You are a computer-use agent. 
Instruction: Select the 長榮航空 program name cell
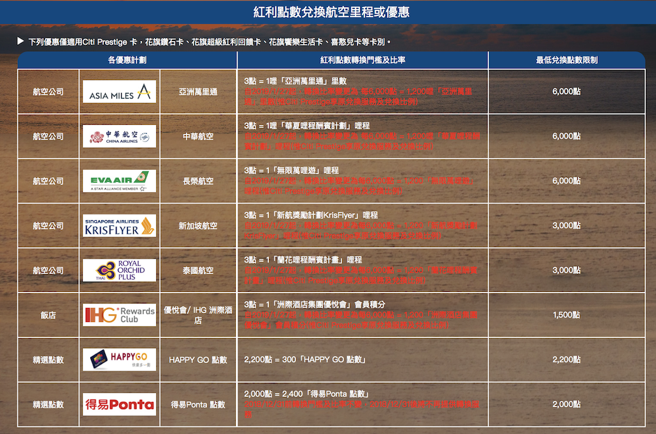coord(198,181)
